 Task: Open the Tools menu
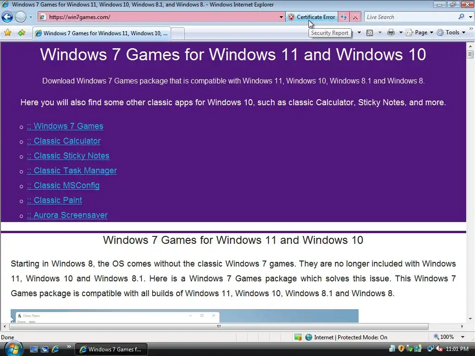(x=451, y=32)
